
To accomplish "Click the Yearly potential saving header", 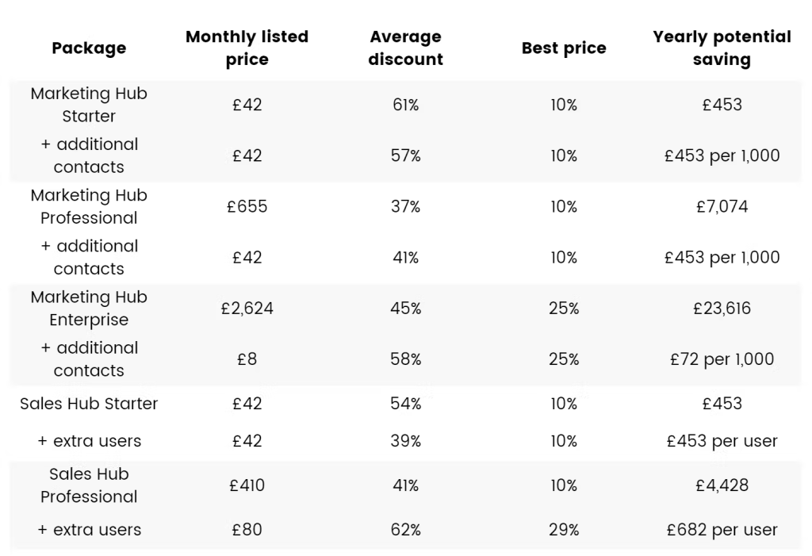I will [722, 48].
